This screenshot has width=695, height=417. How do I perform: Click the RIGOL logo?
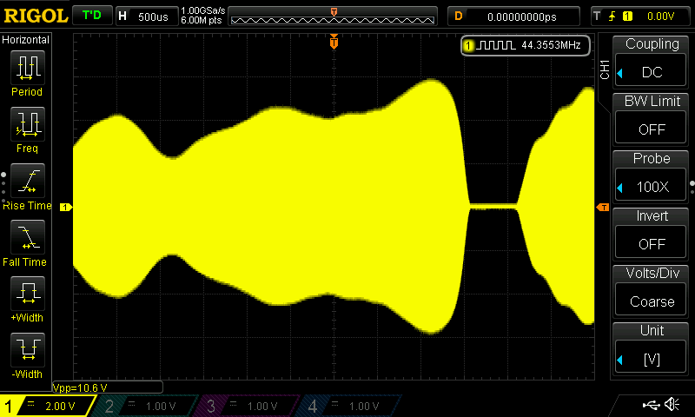(x=36, y=17)
